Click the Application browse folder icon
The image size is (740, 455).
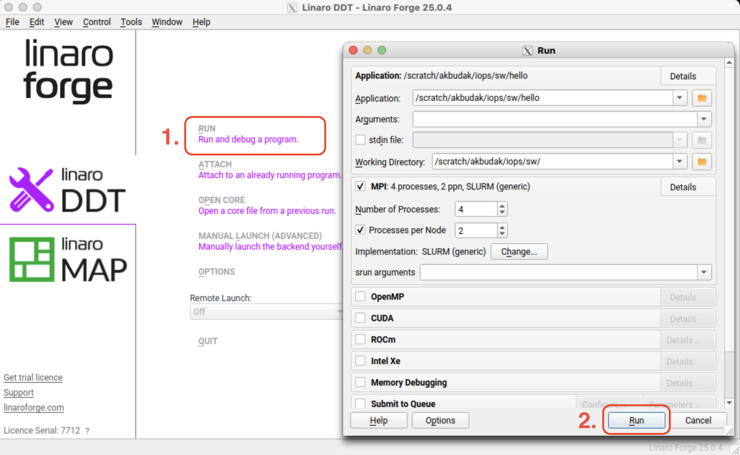point(701,98)
